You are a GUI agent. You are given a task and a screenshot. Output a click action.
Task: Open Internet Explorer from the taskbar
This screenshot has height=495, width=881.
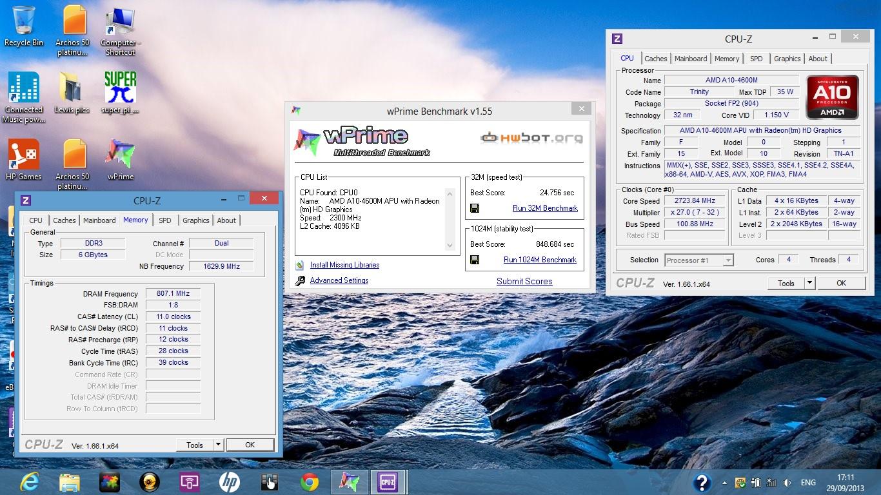click(29, 482)
